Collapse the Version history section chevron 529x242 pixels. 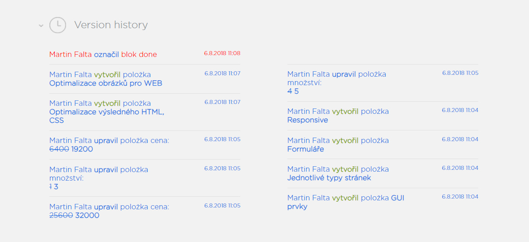(x=41, y=25)
